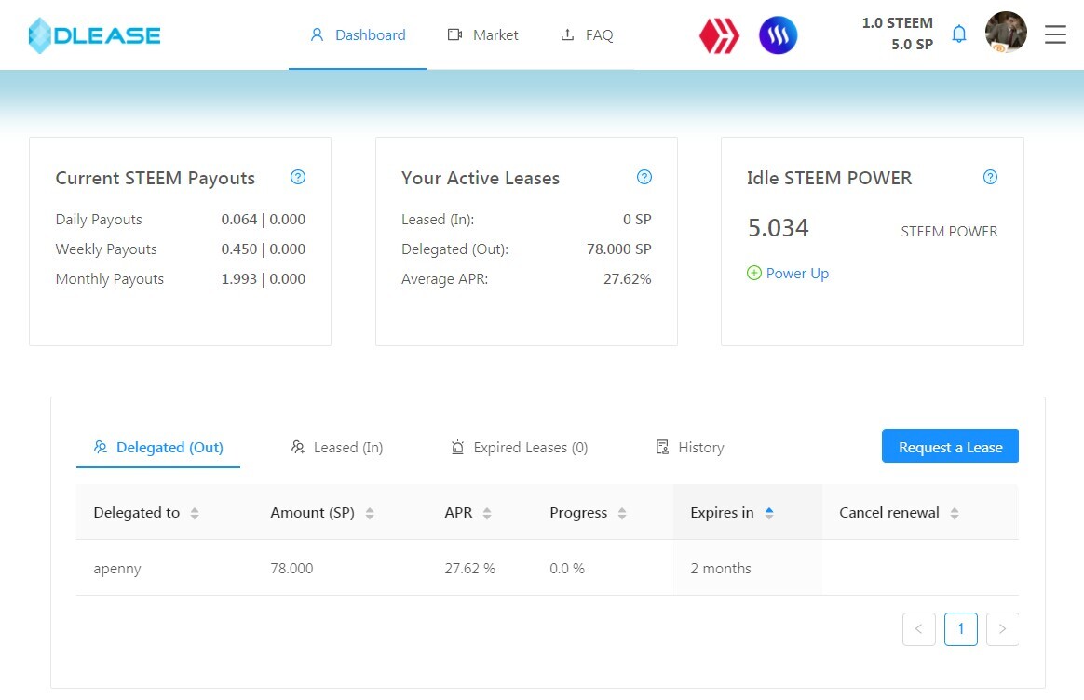Open the Dashboard tab

point(358,34)
